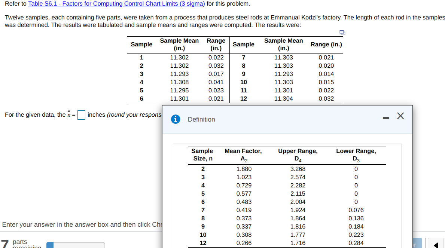Click Sample 1 mean value 11.302
445x248 pixels.
(x=179, y=57)
